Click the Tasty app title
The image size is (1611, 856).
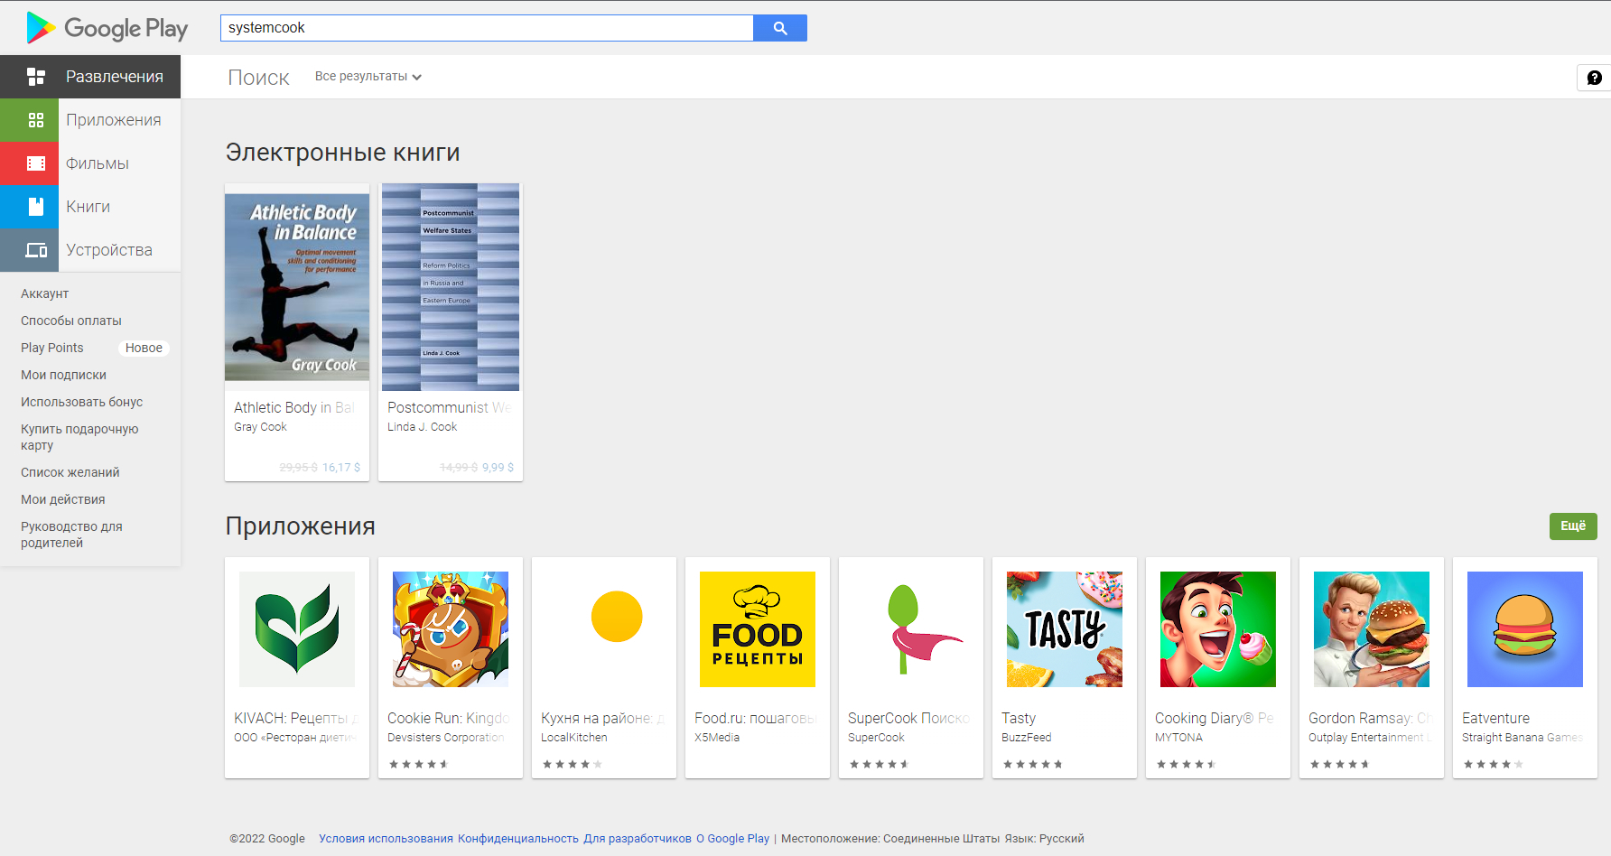[x=1019, y=718]
